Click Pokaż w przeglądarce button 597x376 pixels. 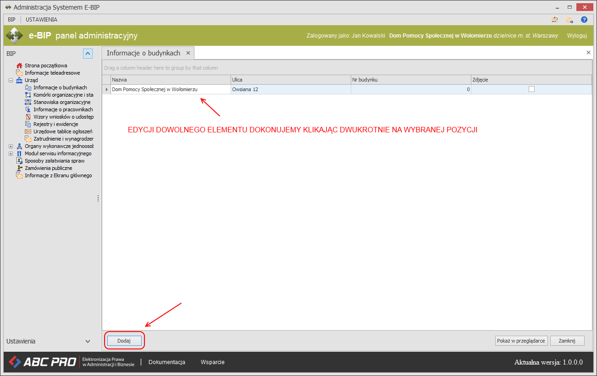coord(521,341)
